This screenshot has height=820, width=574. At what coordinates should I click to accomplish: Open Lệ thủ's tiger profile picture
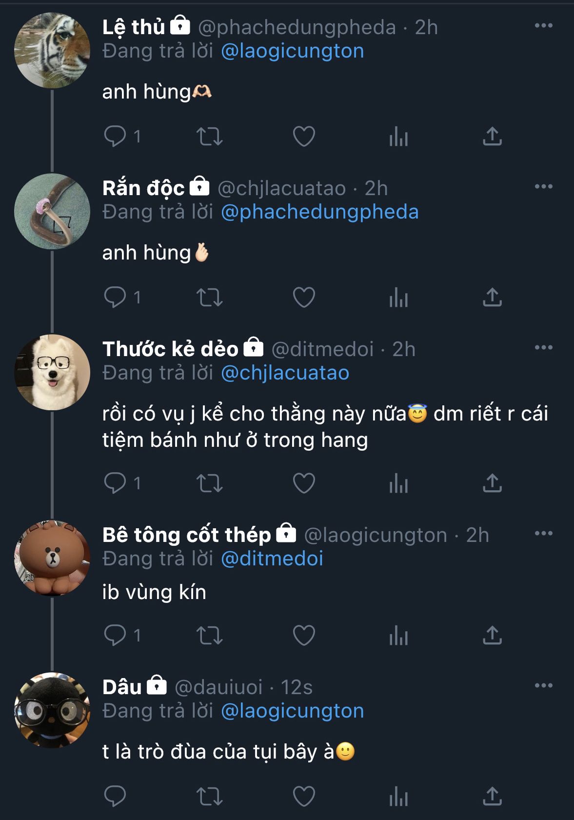pos(52,50)
